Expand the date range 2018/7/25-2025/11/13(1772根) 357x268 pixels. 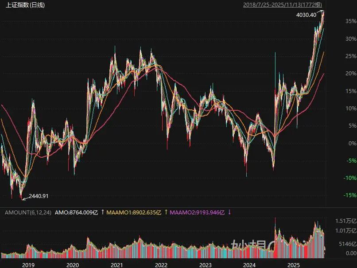[x=283, y=4]
